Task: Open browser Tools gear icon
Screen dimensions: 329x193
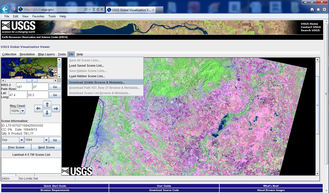Action: coord(324,10)
